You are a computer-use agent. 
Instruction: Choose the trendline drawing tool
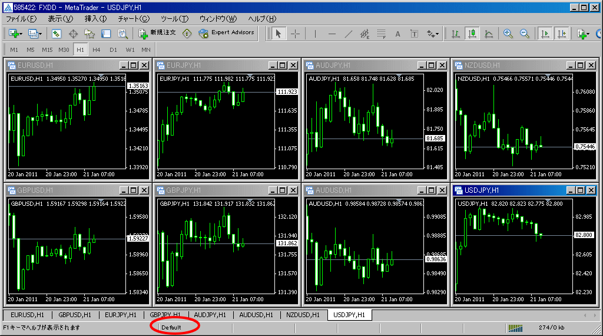tap(349, 34)
